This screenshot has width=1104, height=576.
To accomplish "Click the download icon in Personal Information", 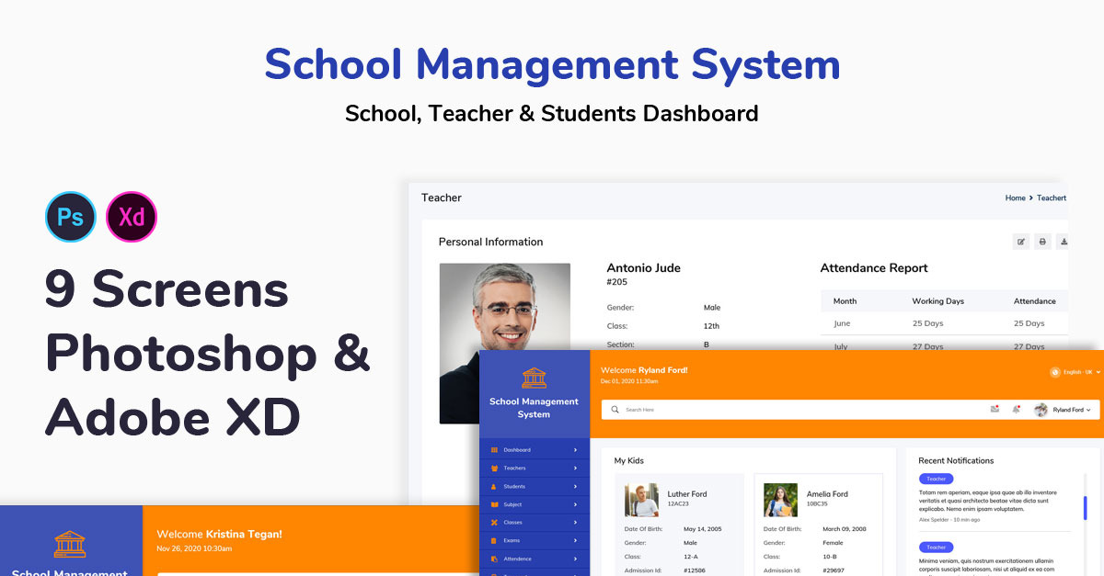I will 1064,242.
